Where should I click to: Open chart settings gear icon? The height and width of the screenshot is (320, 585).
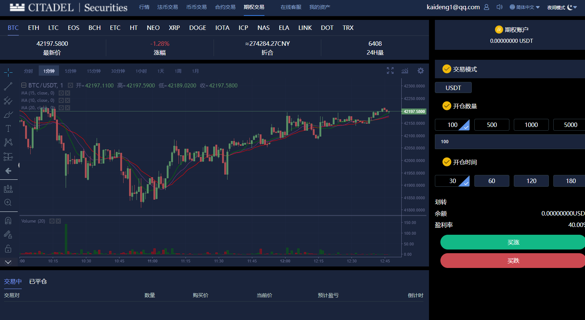tap(420, 70)
